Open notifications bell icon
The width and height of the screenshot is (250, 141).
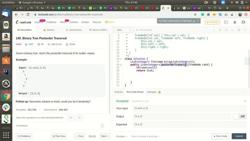pyautogui.click(x=235, y=22)
